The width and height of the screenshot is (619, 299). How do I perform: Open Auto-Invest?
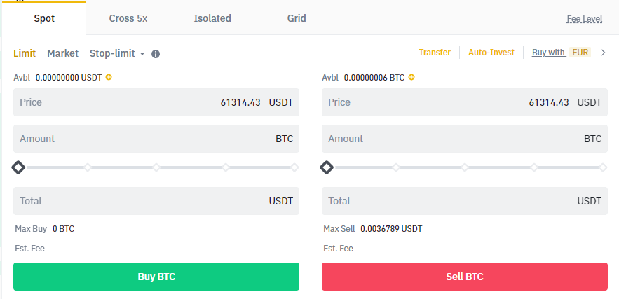(x=491, y=53)
